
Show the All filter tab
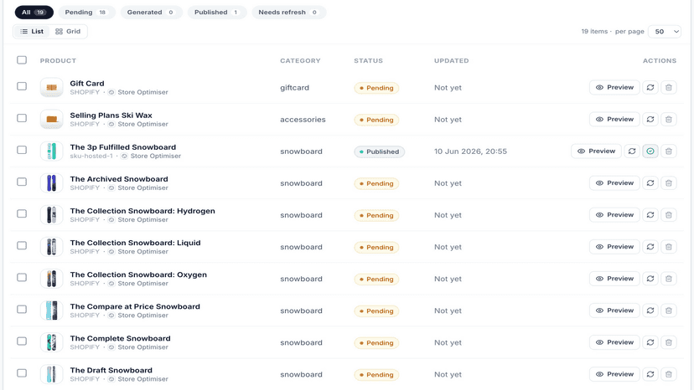point(34,13)
